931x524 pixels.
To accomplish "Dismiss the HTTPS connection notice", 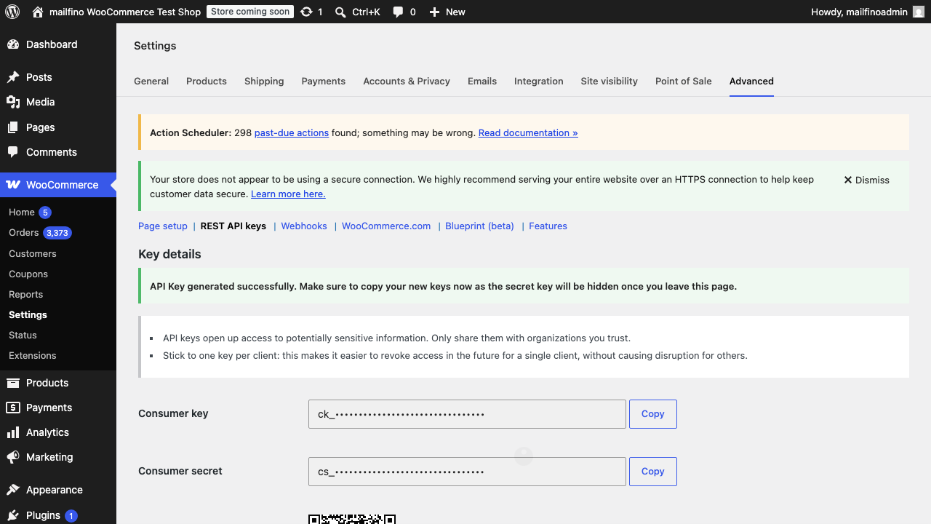I will point(866,180).
